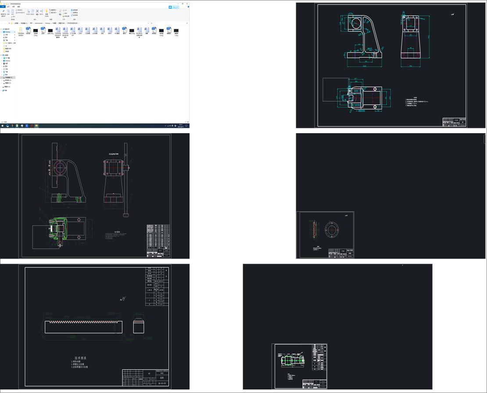This screenshot has width=487, height=393.
Task: Switch to the Share ribbon tab
Action: (13, 7)
